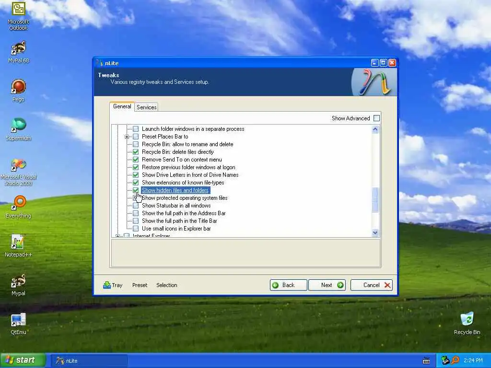Check Show the full path in the Title Bar
This screenshot has width=491, height=368.
tap(136, 221)
